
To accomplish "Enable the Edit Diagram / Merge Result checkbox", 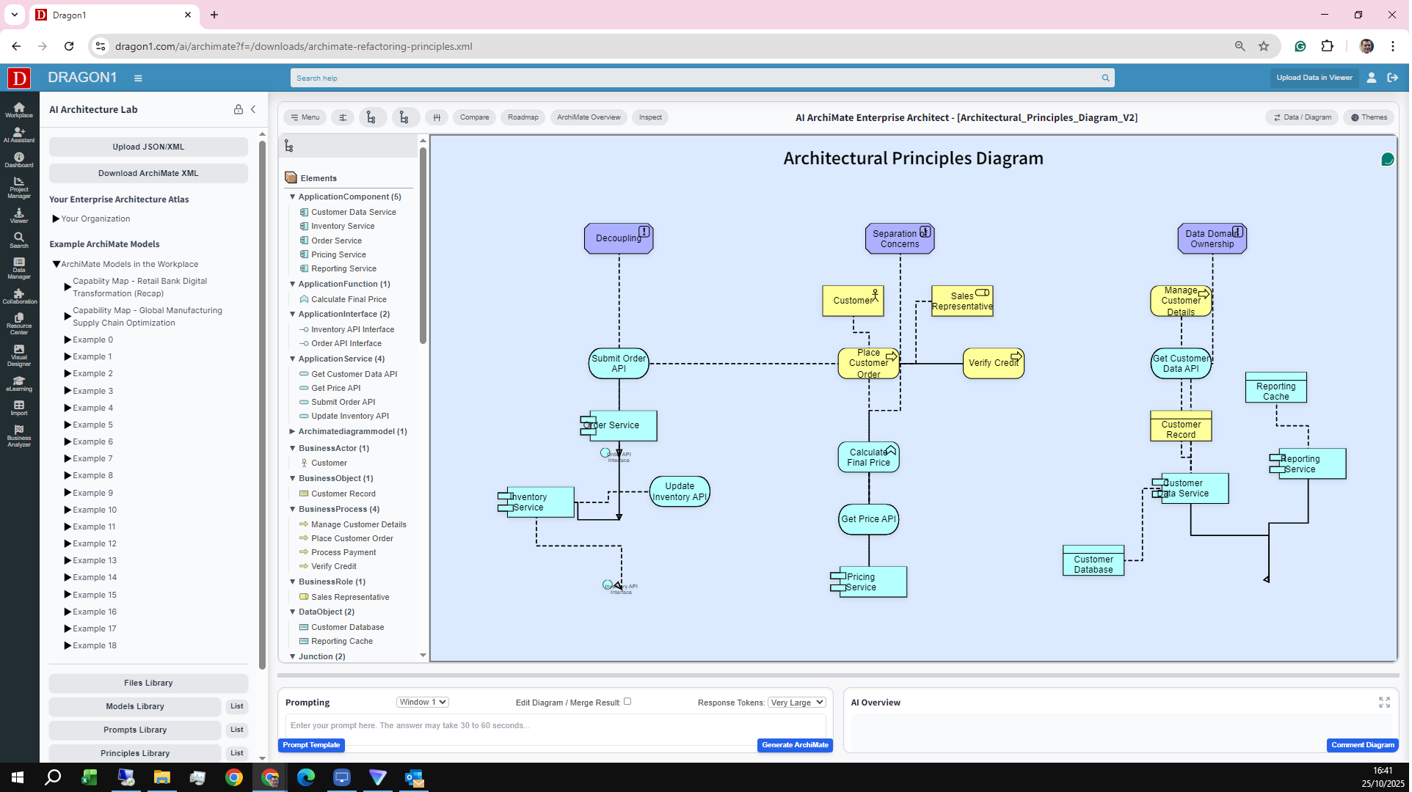I will [627, 702].
